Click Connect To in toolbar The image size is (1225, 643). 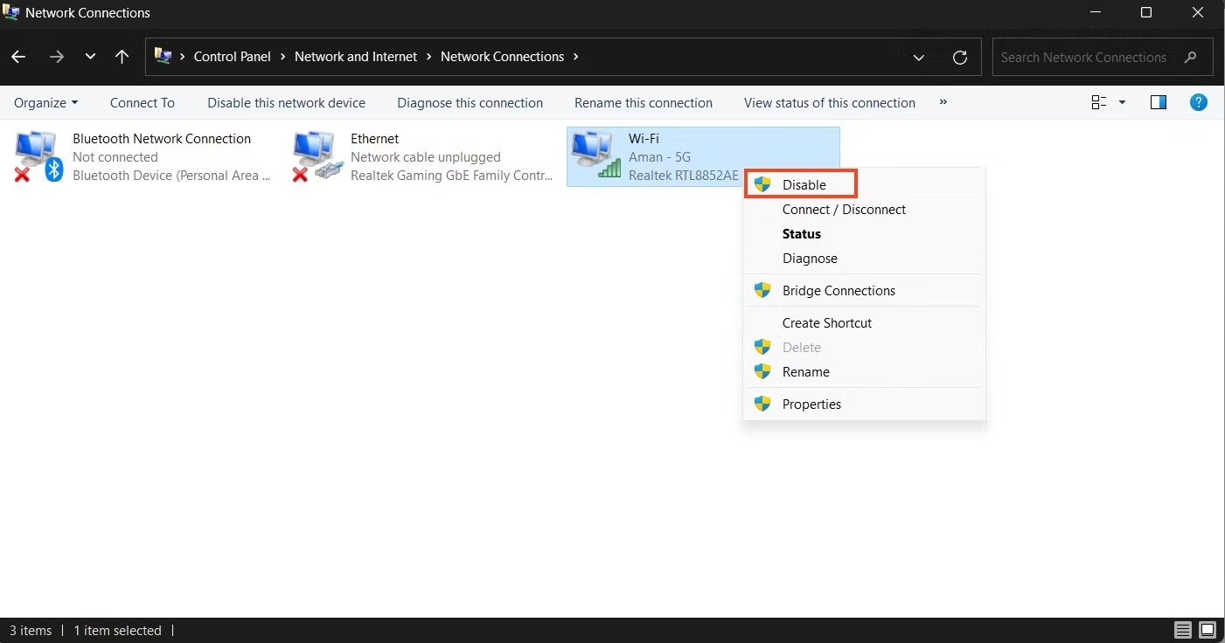click(143, 103)
